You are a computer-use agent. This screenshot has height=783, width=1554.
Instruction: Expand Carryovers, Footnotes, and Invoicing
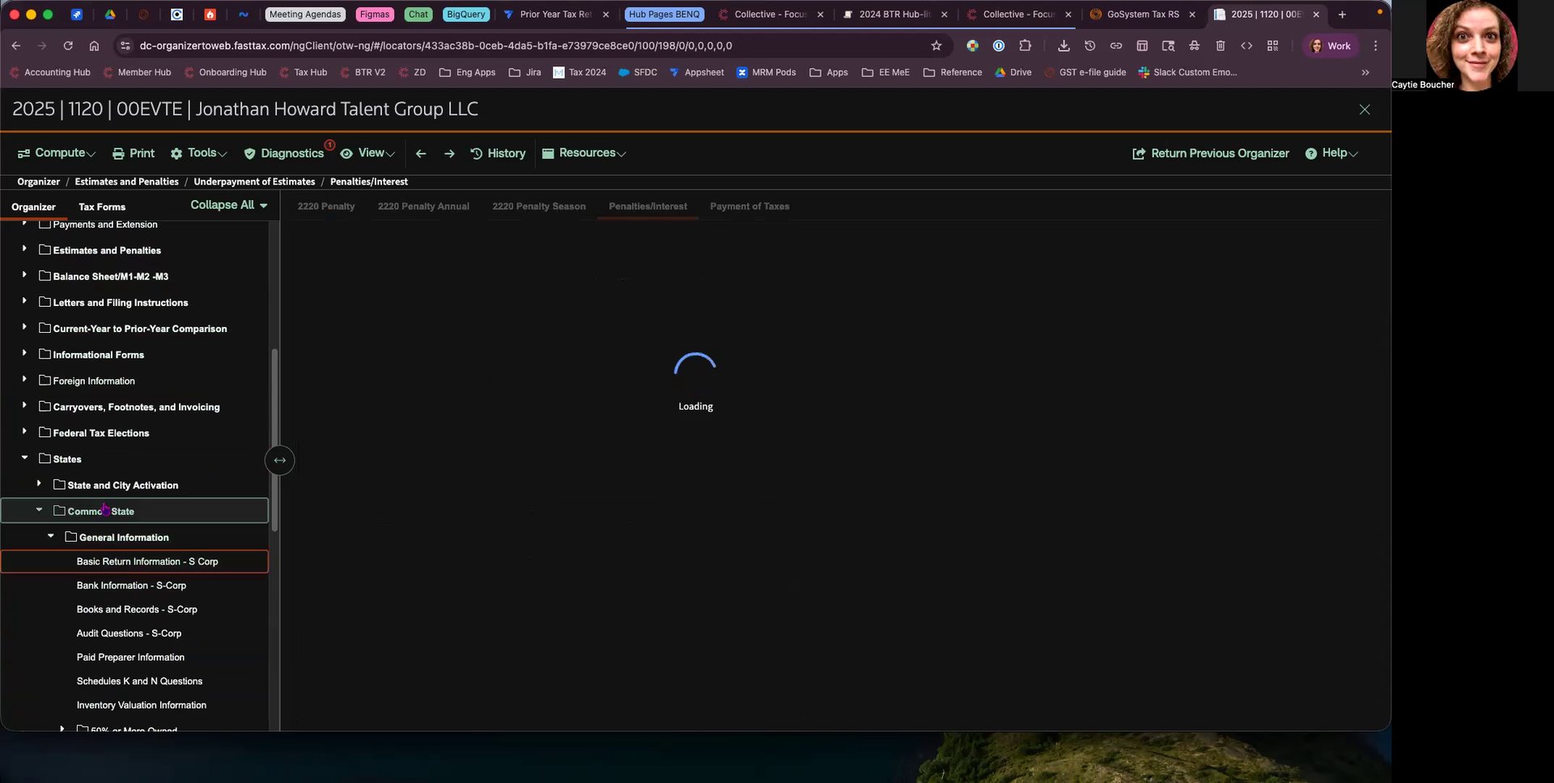click(x=24, y=406)
